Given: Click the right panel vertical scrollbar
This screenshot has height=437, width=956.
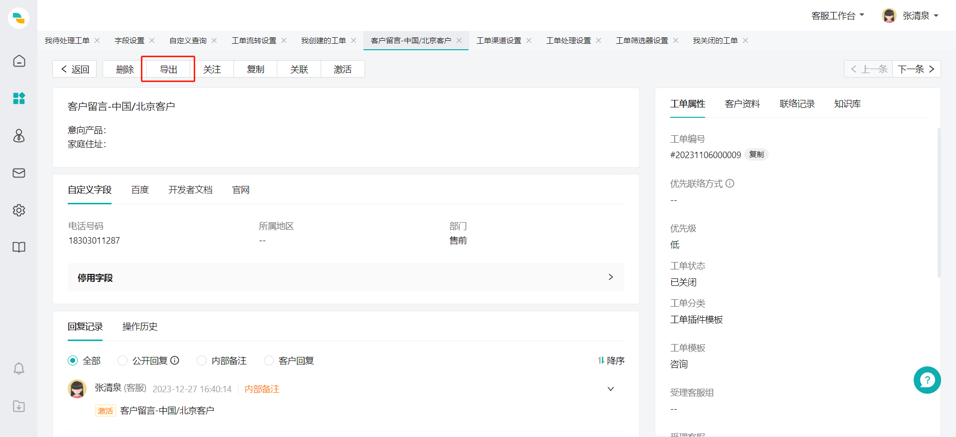Looking at the screenshot, I should click(x=939, y=202).
